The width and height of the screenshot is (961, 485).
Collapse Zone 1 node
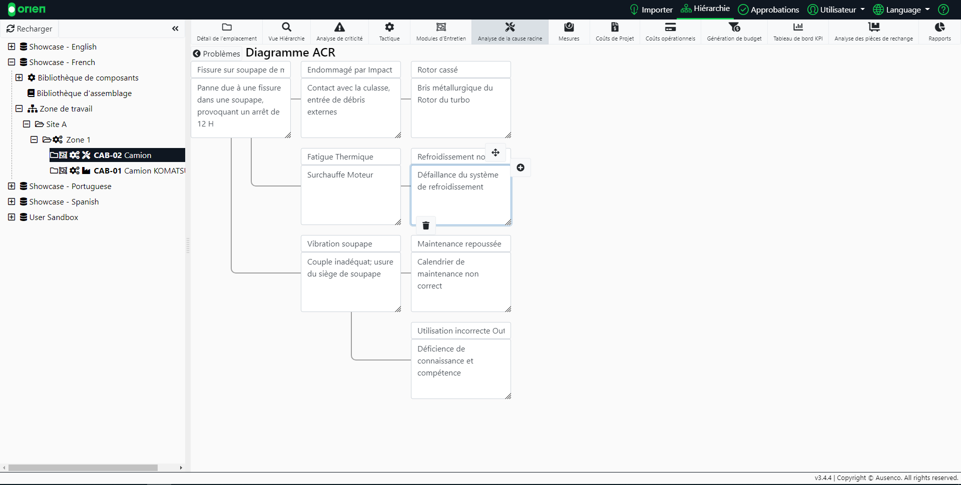(x=34, y=139)
